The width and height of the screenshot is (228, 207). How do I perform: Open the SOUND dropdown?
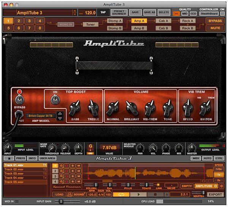[79, 194]
